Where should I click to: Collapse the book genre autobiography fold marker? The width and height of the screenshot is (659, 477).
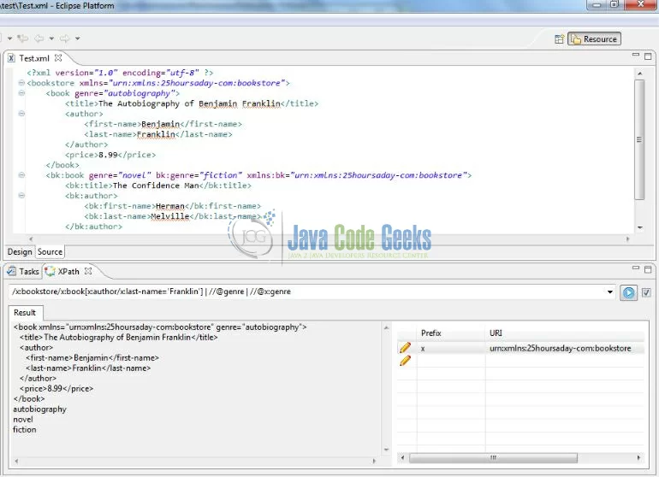(x=21, y=93)
